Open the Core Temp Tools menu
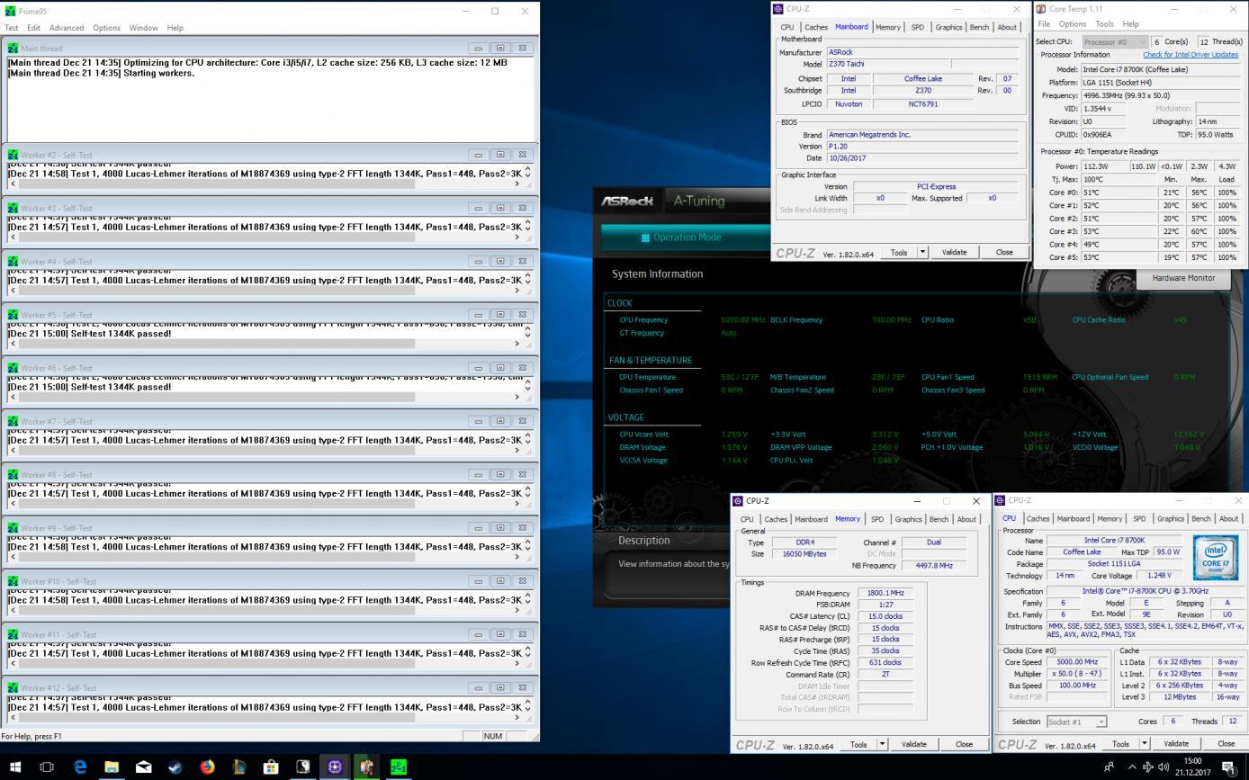1249x780 pixels. point(1104,24)
